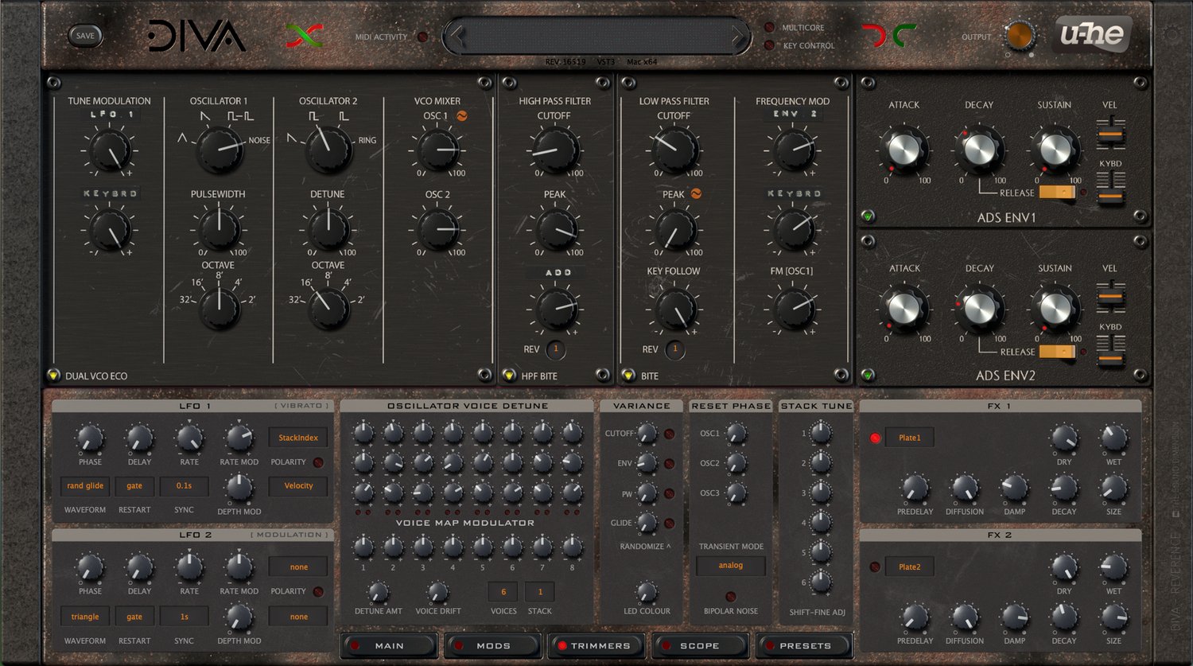
Task: Click the DETUNE AMT knob
Action: (378, 592)
